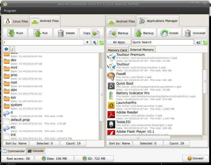
Task: Select the root folder row
Action: [x=51, y=84]
